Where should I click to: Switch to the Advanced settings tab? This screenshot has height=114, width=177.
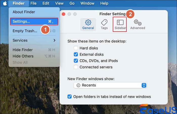pyautogui.click(x=138, y=25)
